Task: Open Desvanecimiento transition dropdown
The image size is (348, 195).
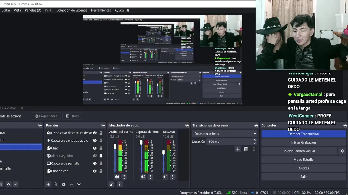Action: coord(225,134)
